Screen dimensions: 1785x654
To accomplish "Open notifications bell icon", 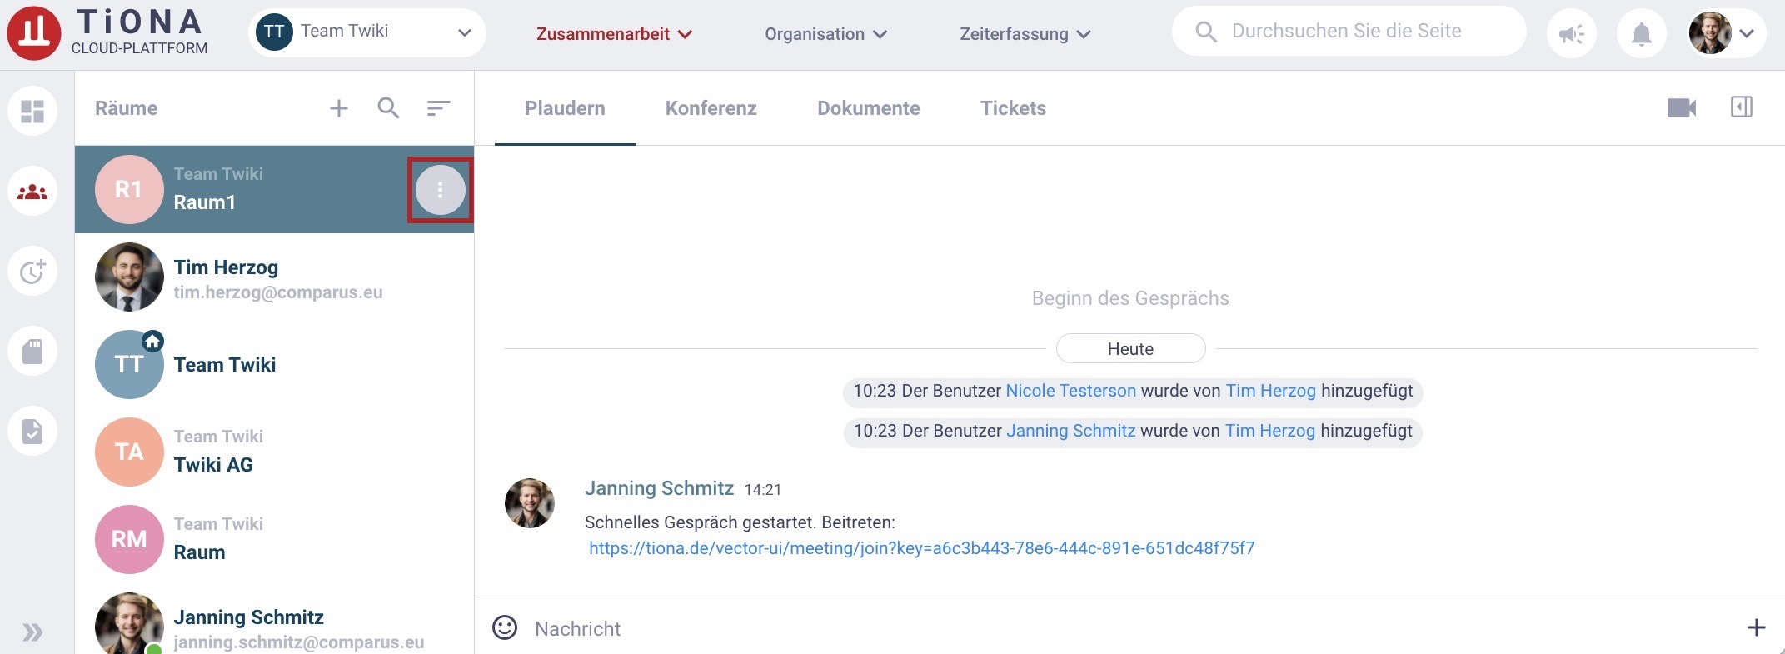I will [x=1641, y=34].
